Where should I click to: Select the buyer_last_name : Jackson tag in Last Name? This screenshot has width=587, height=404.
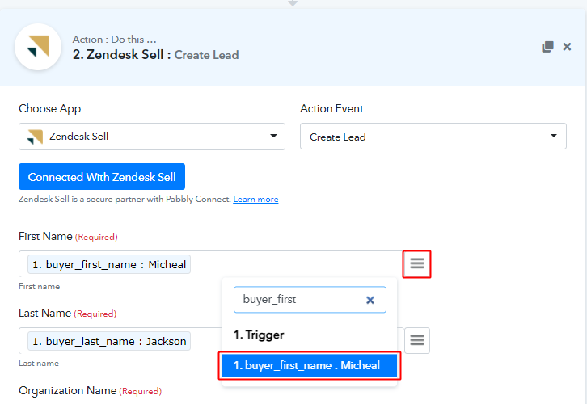(x=109, y=341)
